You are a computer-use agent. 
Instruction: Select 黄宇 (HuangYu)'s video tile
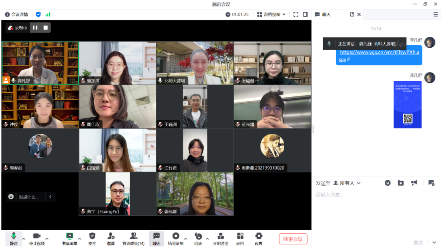tap(118, 194)
